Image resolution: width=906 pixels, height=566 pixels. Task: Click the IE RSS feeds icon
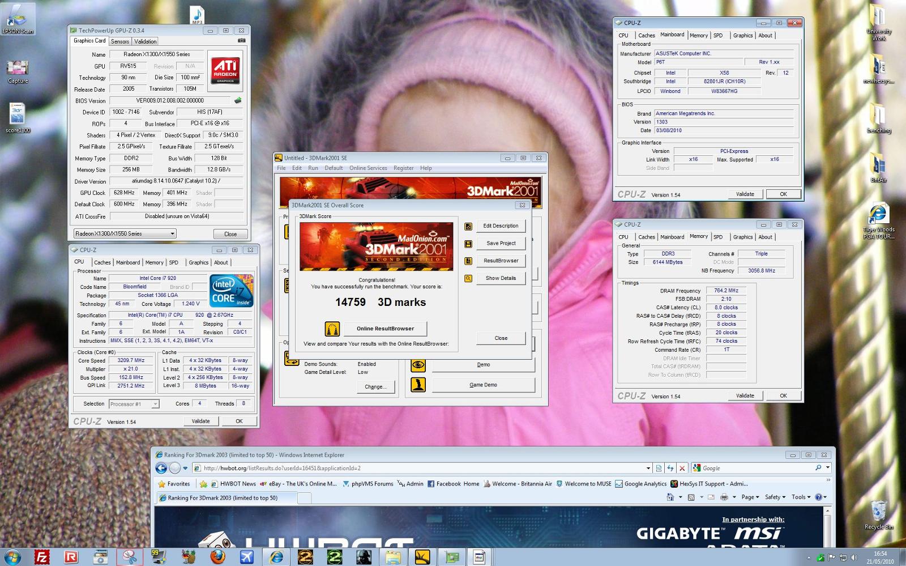coord(691,497)
